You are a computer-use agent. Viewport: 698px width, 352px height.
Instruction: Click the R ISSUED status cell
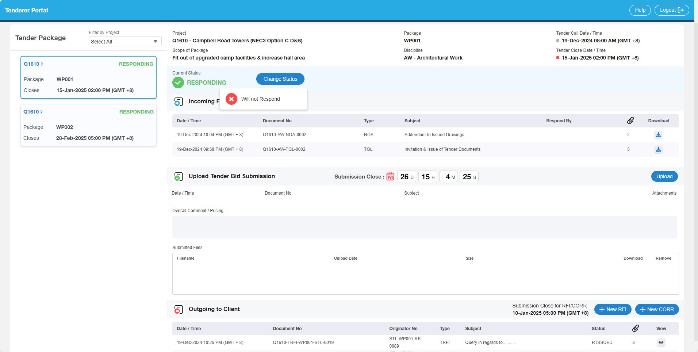click(602, 343)
